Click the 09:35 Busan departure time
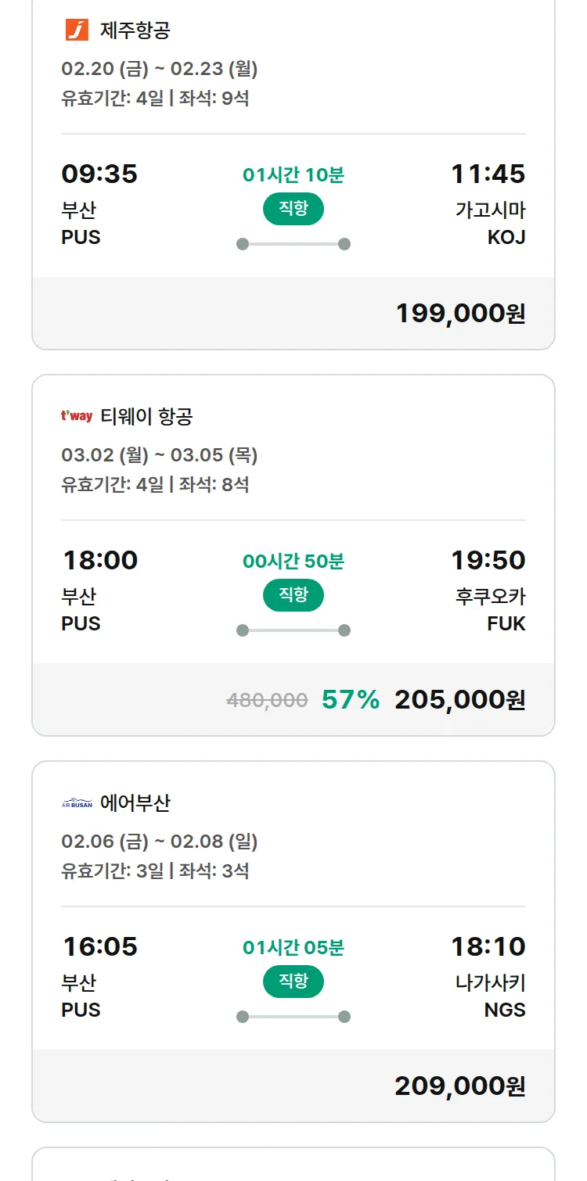This screenshot has height=1181, width=587. coord(99,174)
